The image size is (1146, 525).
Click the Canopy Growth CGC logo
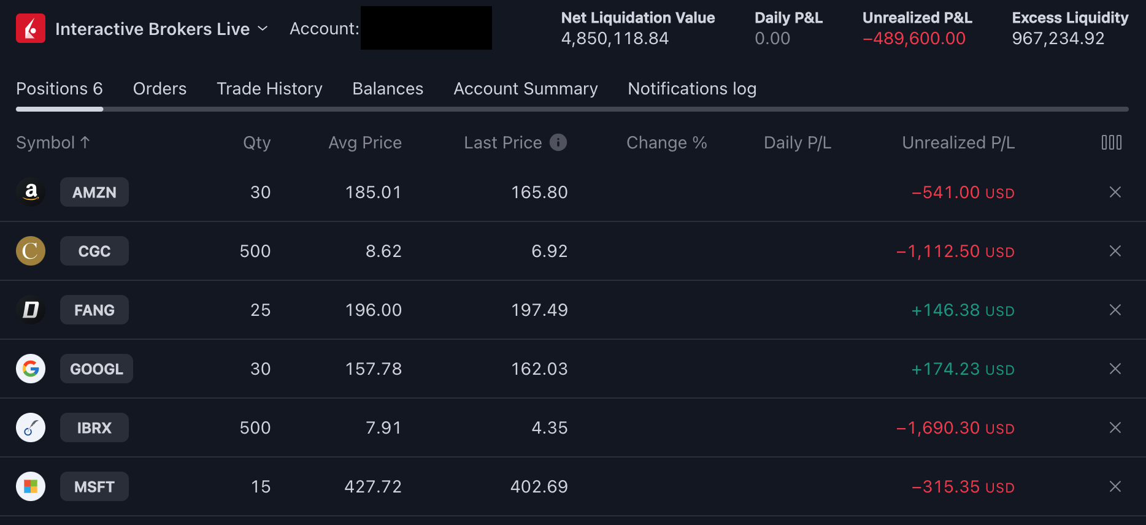click(31, 251)
